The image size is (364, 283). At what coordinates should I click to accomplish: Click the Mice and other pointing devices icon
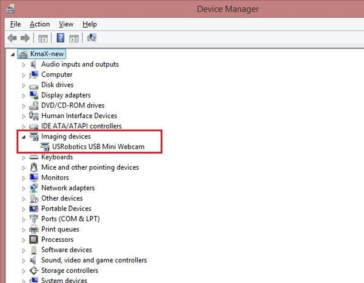tap(34, 167)
